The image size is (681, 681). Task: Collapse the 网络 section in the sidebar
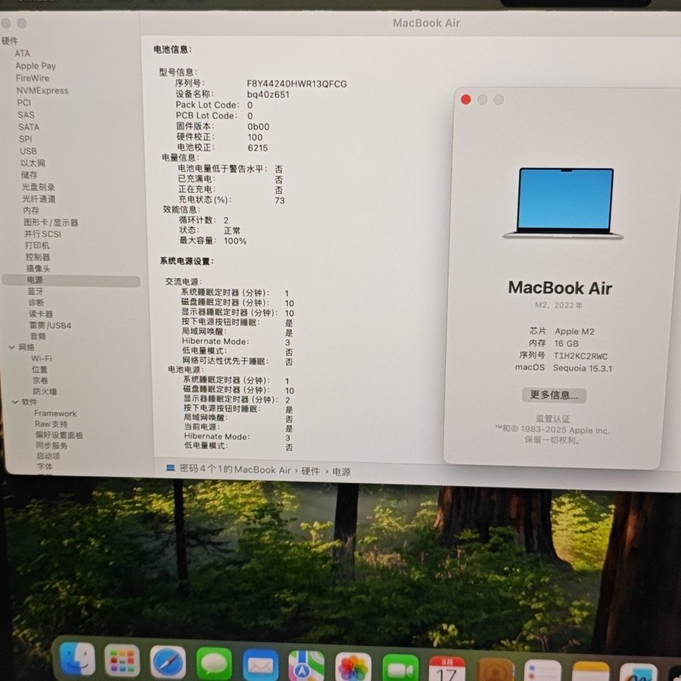11,347
